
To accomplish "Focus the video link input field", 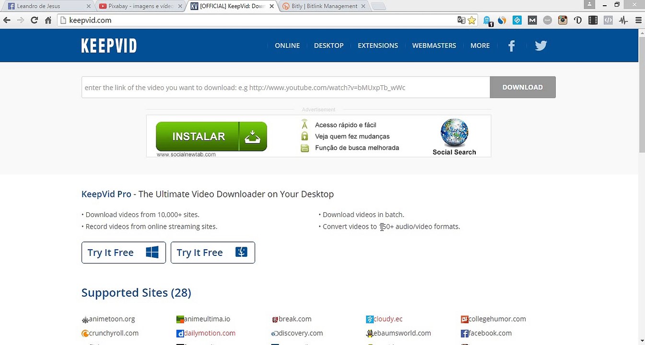I will [286, 87].
